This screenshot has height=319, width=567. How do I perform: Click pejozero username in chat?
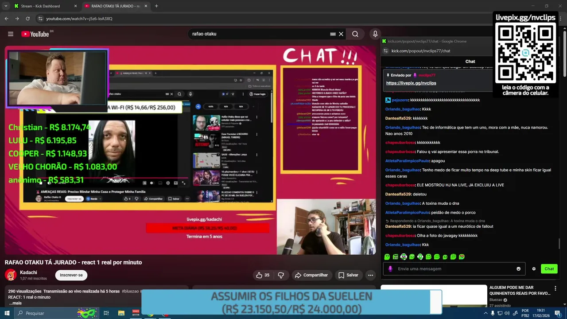click(x=400, y=100)
